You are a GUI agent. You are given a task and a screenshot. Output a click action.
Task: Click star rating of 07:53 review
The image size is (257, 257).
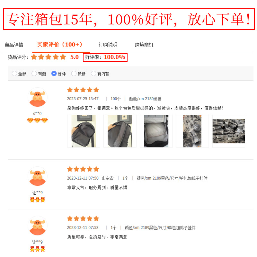click(83, 218)
